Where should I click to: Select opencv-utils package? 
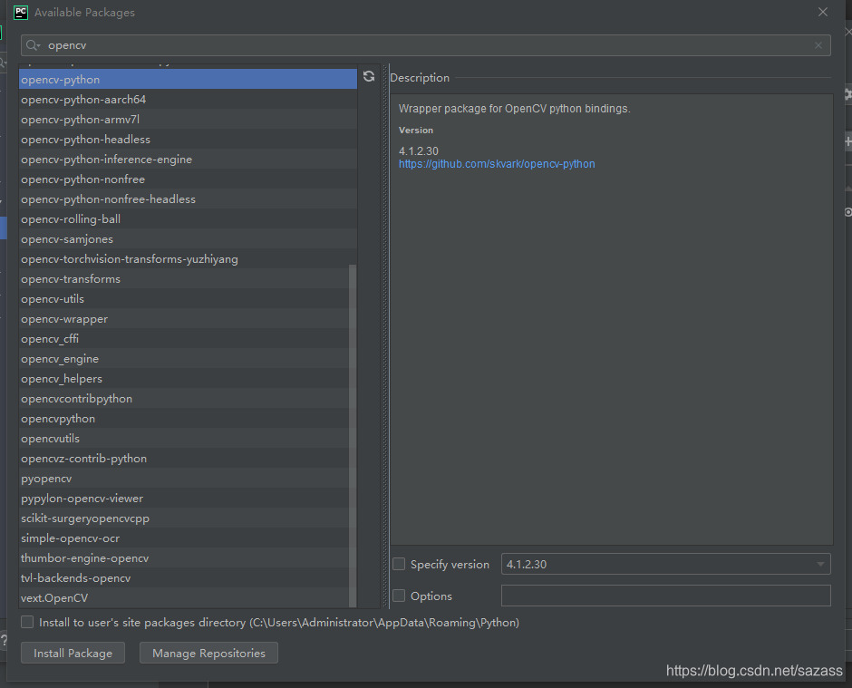[x=184, y=299]
